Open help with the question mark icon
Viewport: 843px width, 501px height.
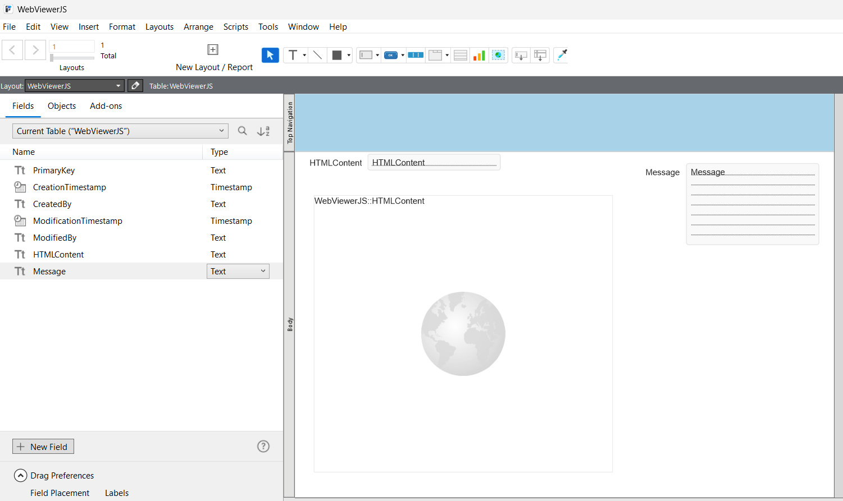click(x=263, y=446)
